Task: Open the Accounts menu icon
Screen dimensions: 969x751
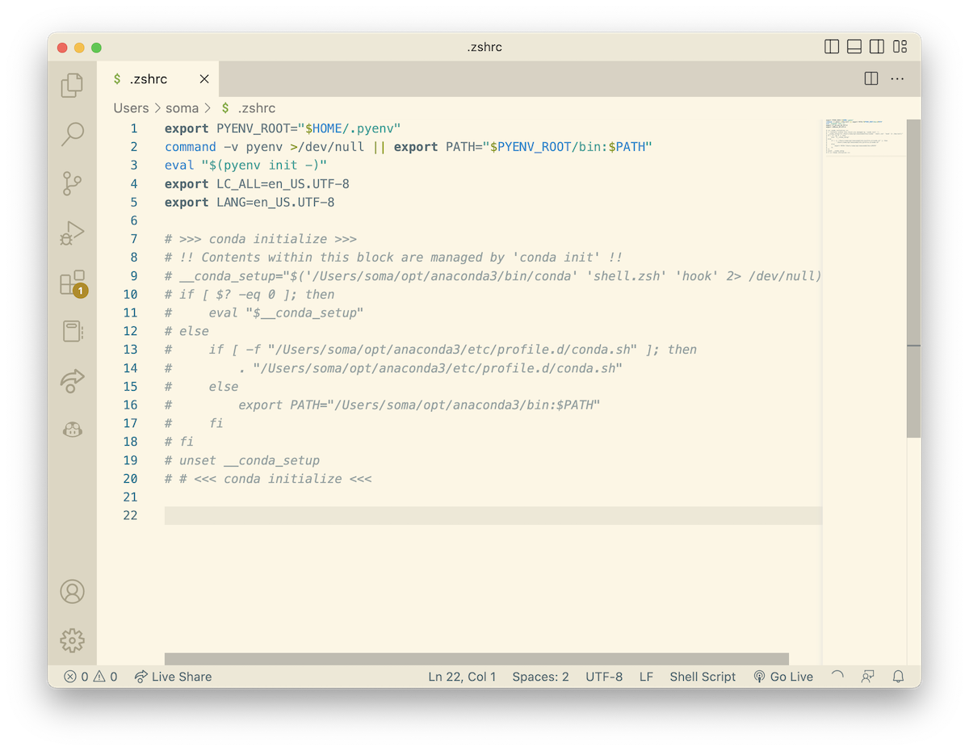Action: point(72,592)
